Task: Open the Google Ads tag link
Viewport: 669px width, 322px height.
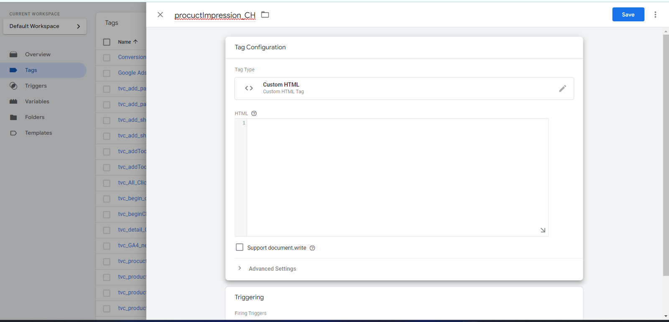Action: pyautogui.click(x=132, y=73)
